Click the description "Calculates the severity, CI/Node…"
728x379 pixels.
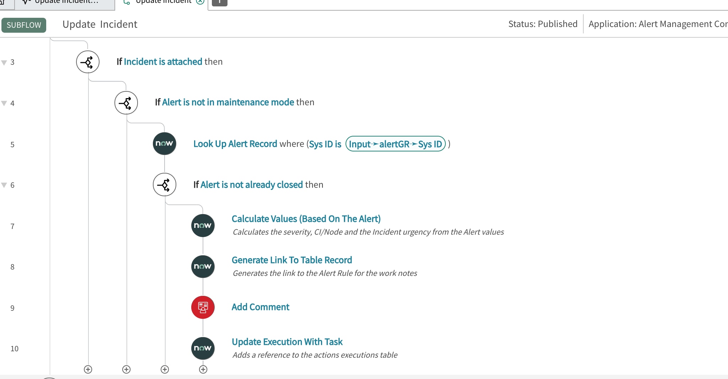pos(368,232)
